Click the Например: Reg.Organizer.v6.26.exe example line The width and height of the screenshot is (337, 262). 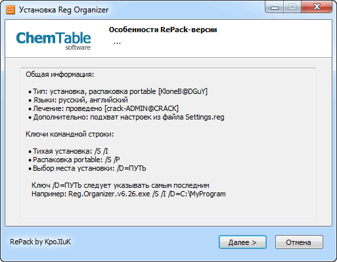(129, 194)
